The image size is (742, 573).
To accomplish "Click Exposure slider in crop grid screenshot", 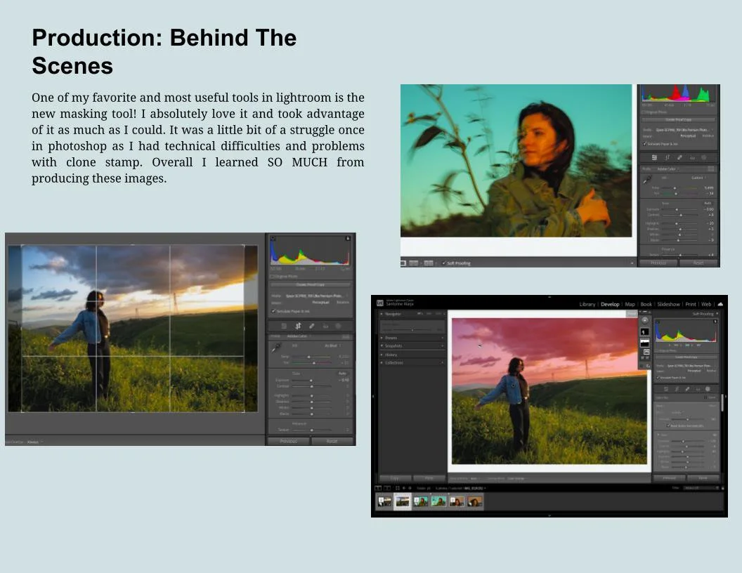I will coord(311,380).
